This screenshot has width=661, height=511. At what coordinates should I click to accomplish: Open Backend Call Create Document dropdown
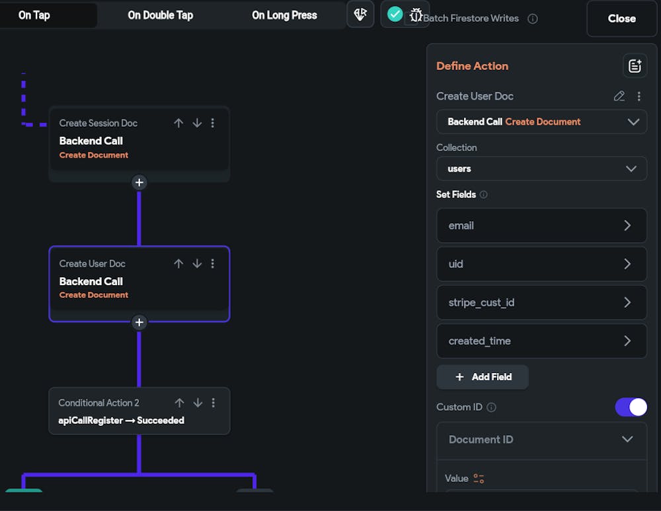tap(541, 121)
